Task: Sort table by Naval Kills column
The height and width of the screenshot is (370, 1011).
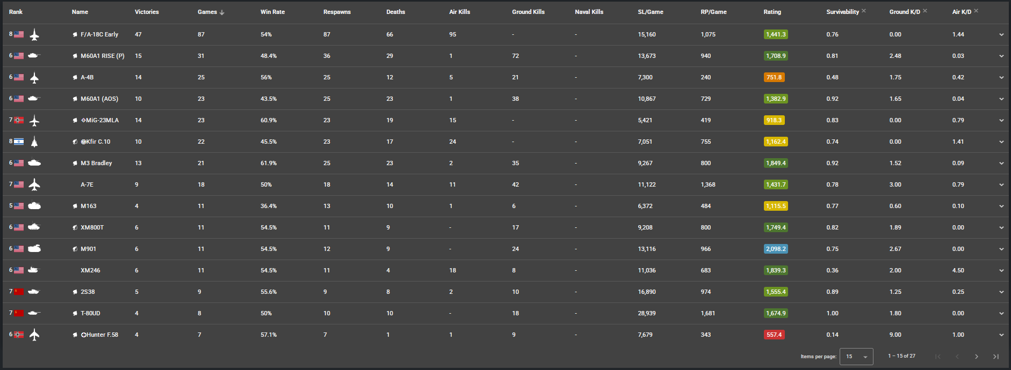Action: [589, 12]
